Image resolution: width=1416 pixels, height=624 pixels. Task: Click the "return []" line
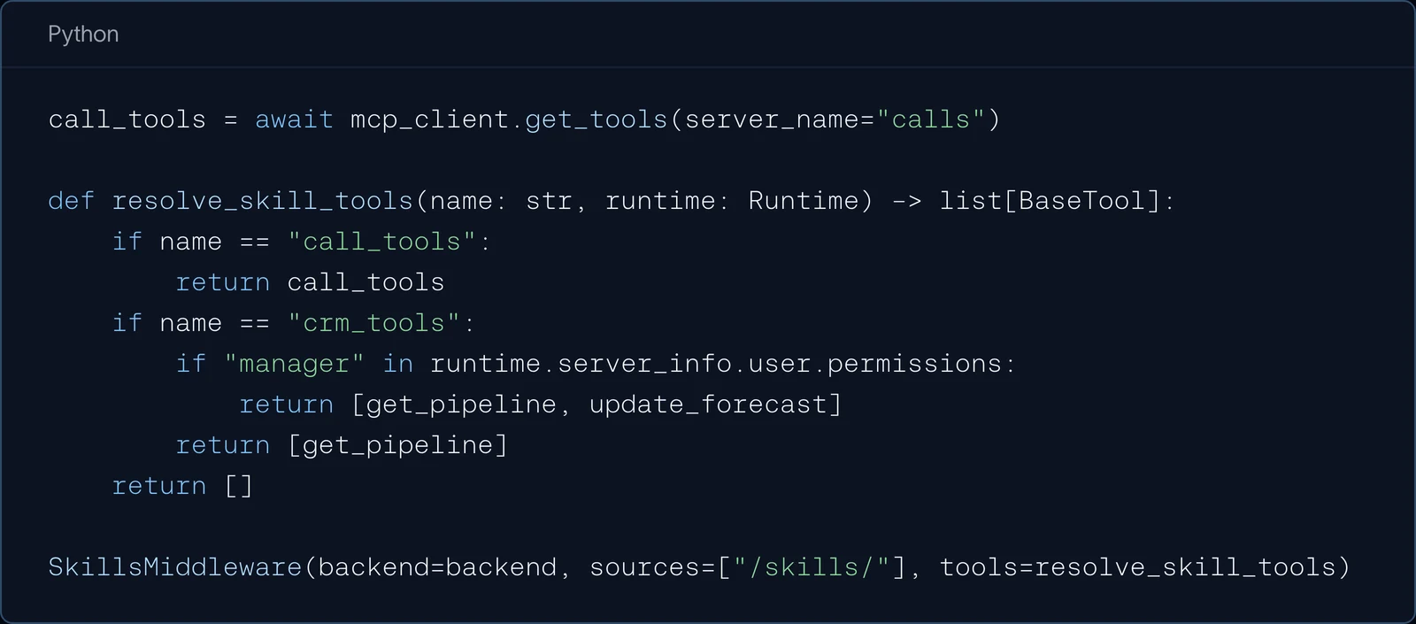tap(182, 486)
